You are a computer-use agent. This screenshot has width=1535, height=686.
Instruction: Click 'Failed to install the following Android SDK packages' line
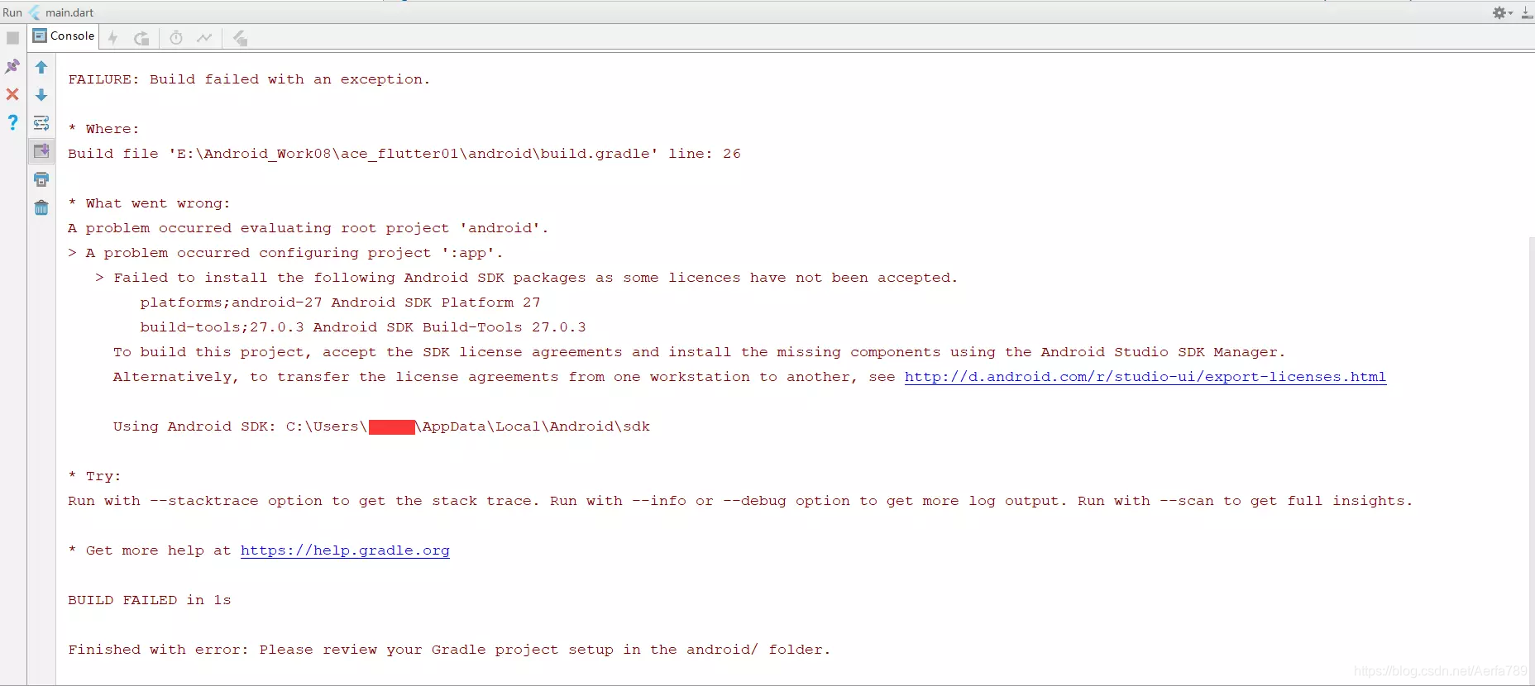pyautogui.click(x=526, y=278)
